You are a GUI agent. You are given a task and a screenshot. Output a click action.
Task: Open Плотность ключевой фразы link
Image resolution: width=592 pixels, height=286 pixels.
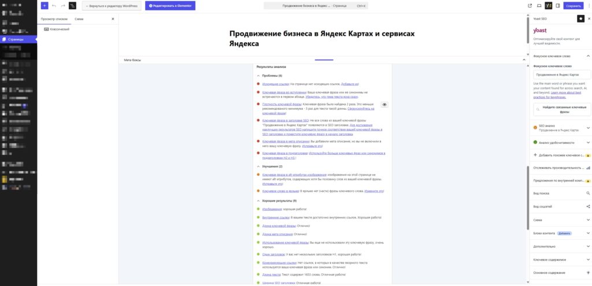(282, 104)
